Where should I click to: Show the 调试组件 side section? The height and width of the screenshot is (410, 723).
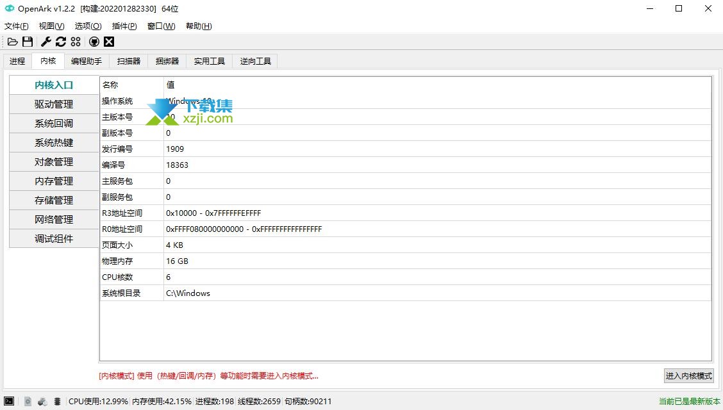(54, 238)
